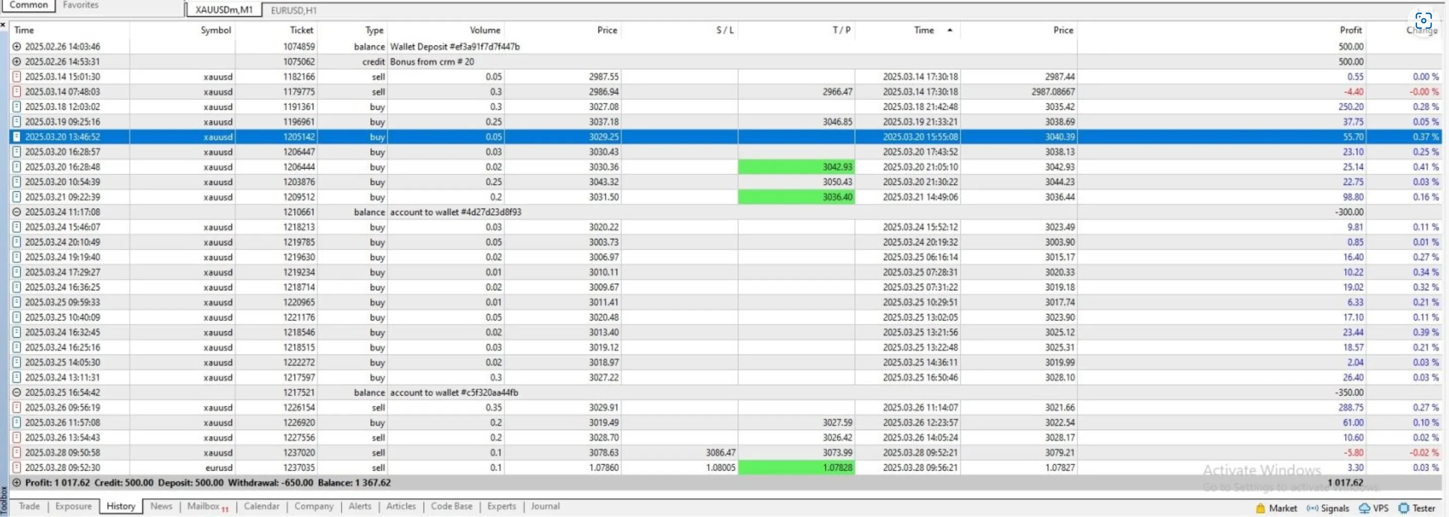Open the Alerts tab
Image resolution: width=1449 pixels, height=517 pixels.
[x=360, y=506]
